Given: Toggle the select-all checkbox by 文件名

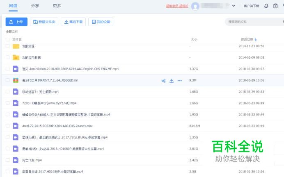Looking at the screenshot, I should pyautogui.click(x=8, y=39).
